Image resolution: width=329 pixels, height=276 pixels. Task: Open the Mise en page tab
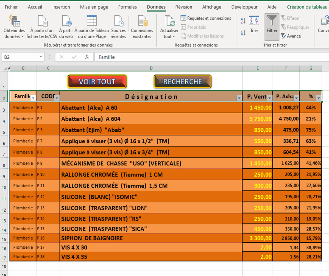(x=94, y=7)
